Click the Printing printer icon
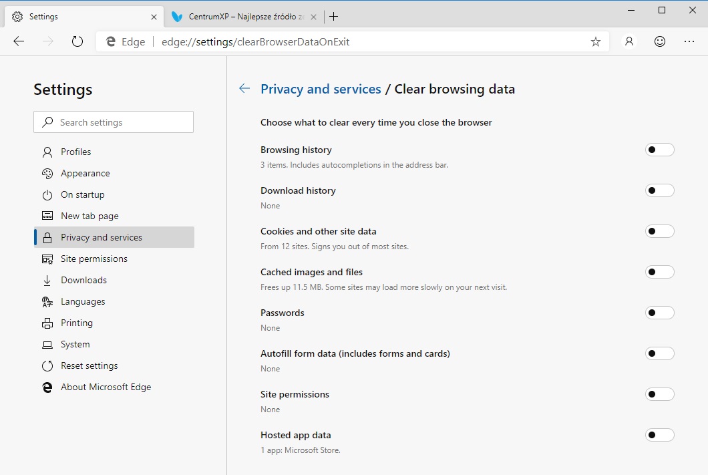This screenshot has width=708, height=475. 47,323
